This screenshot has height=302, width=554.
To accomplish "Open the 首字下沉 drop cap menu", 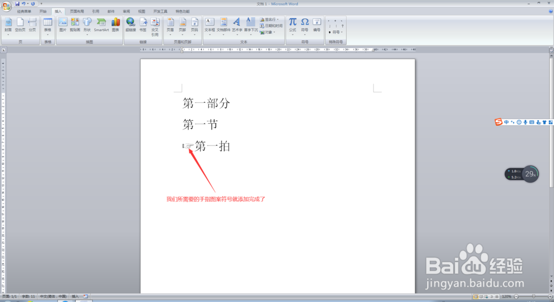I will pos(251,27).
